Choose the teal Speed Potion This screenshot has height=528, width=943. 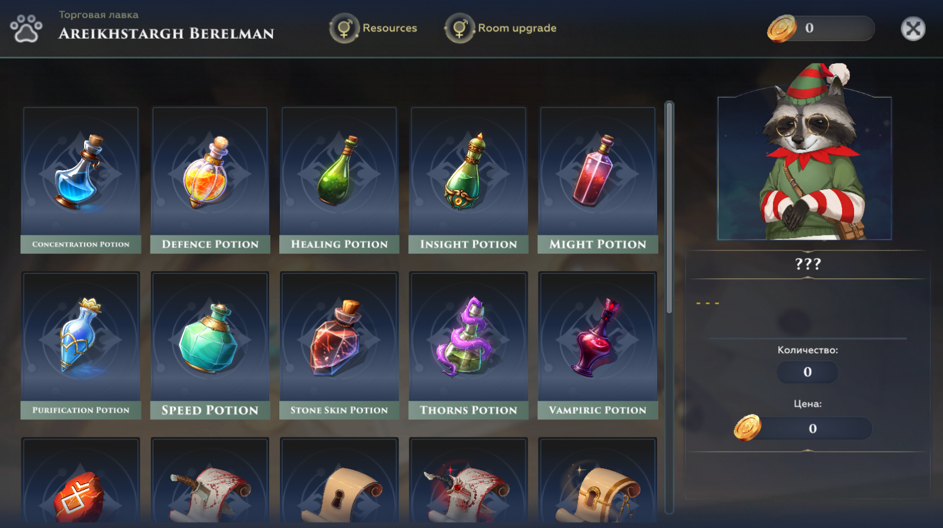pos(210,345)
